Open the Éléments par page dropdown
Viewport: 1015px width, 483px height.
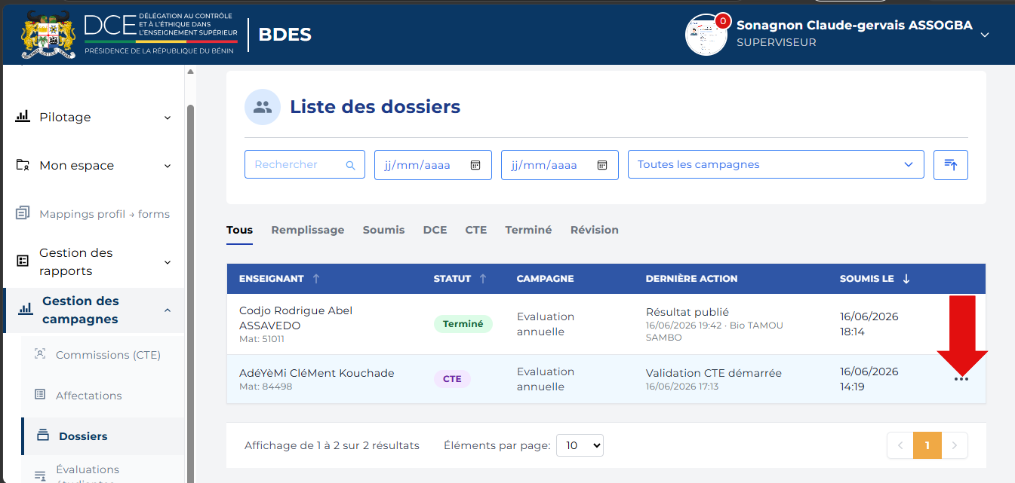point(580,445)
